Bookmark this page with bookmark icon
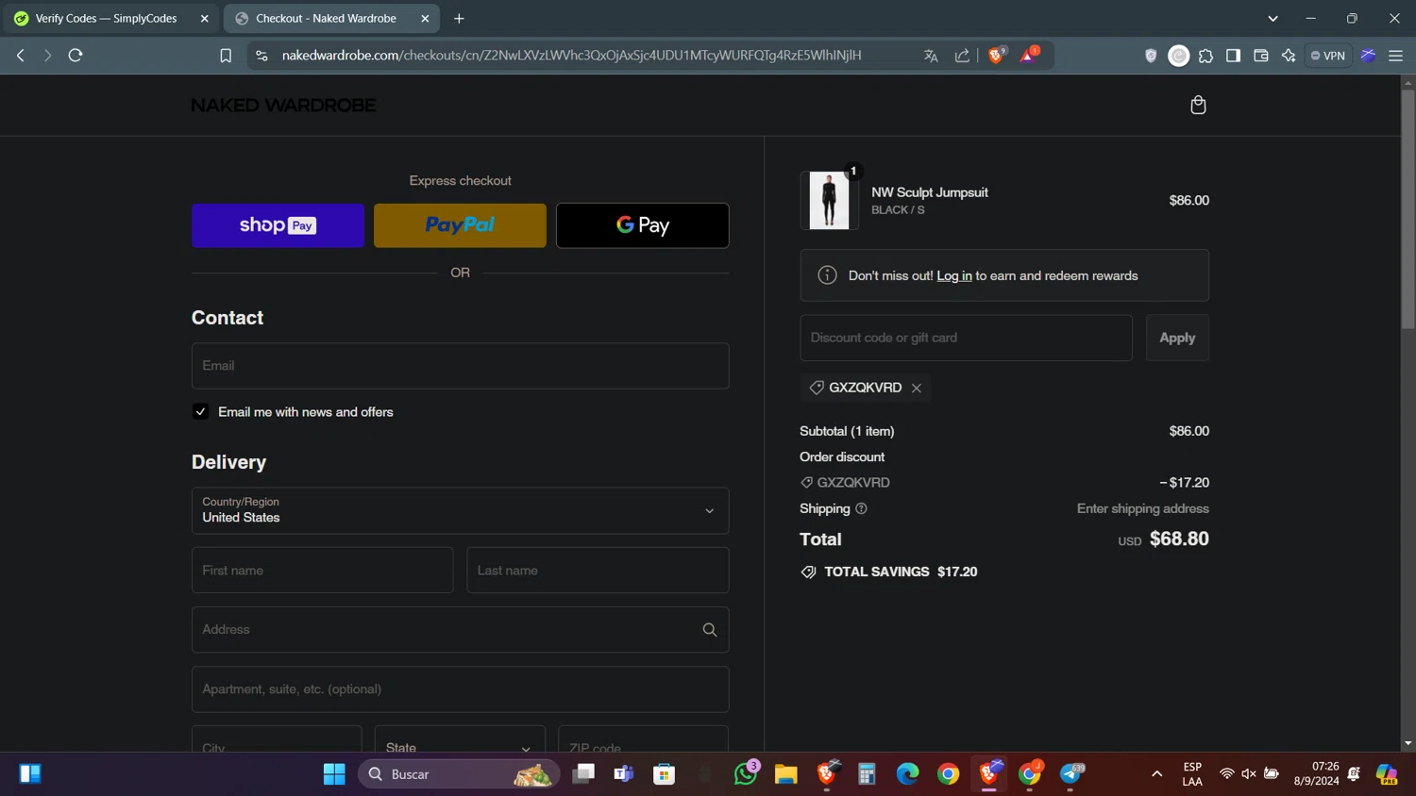This screenshot has width=1416, height=796. 226,56
